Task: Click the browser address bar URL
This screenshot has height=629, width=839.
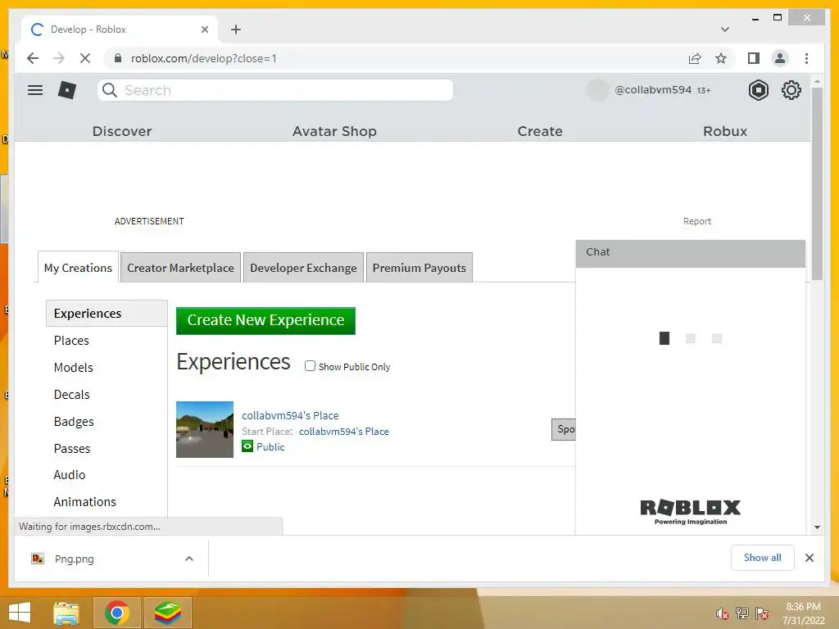Action: tap(204, 58)
